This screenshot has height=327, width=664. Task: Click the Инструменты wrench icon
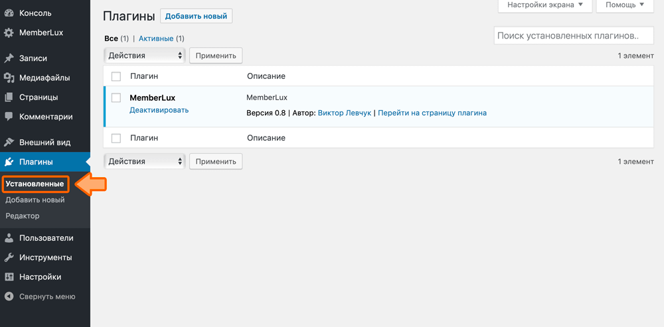[x=9, y=257]
